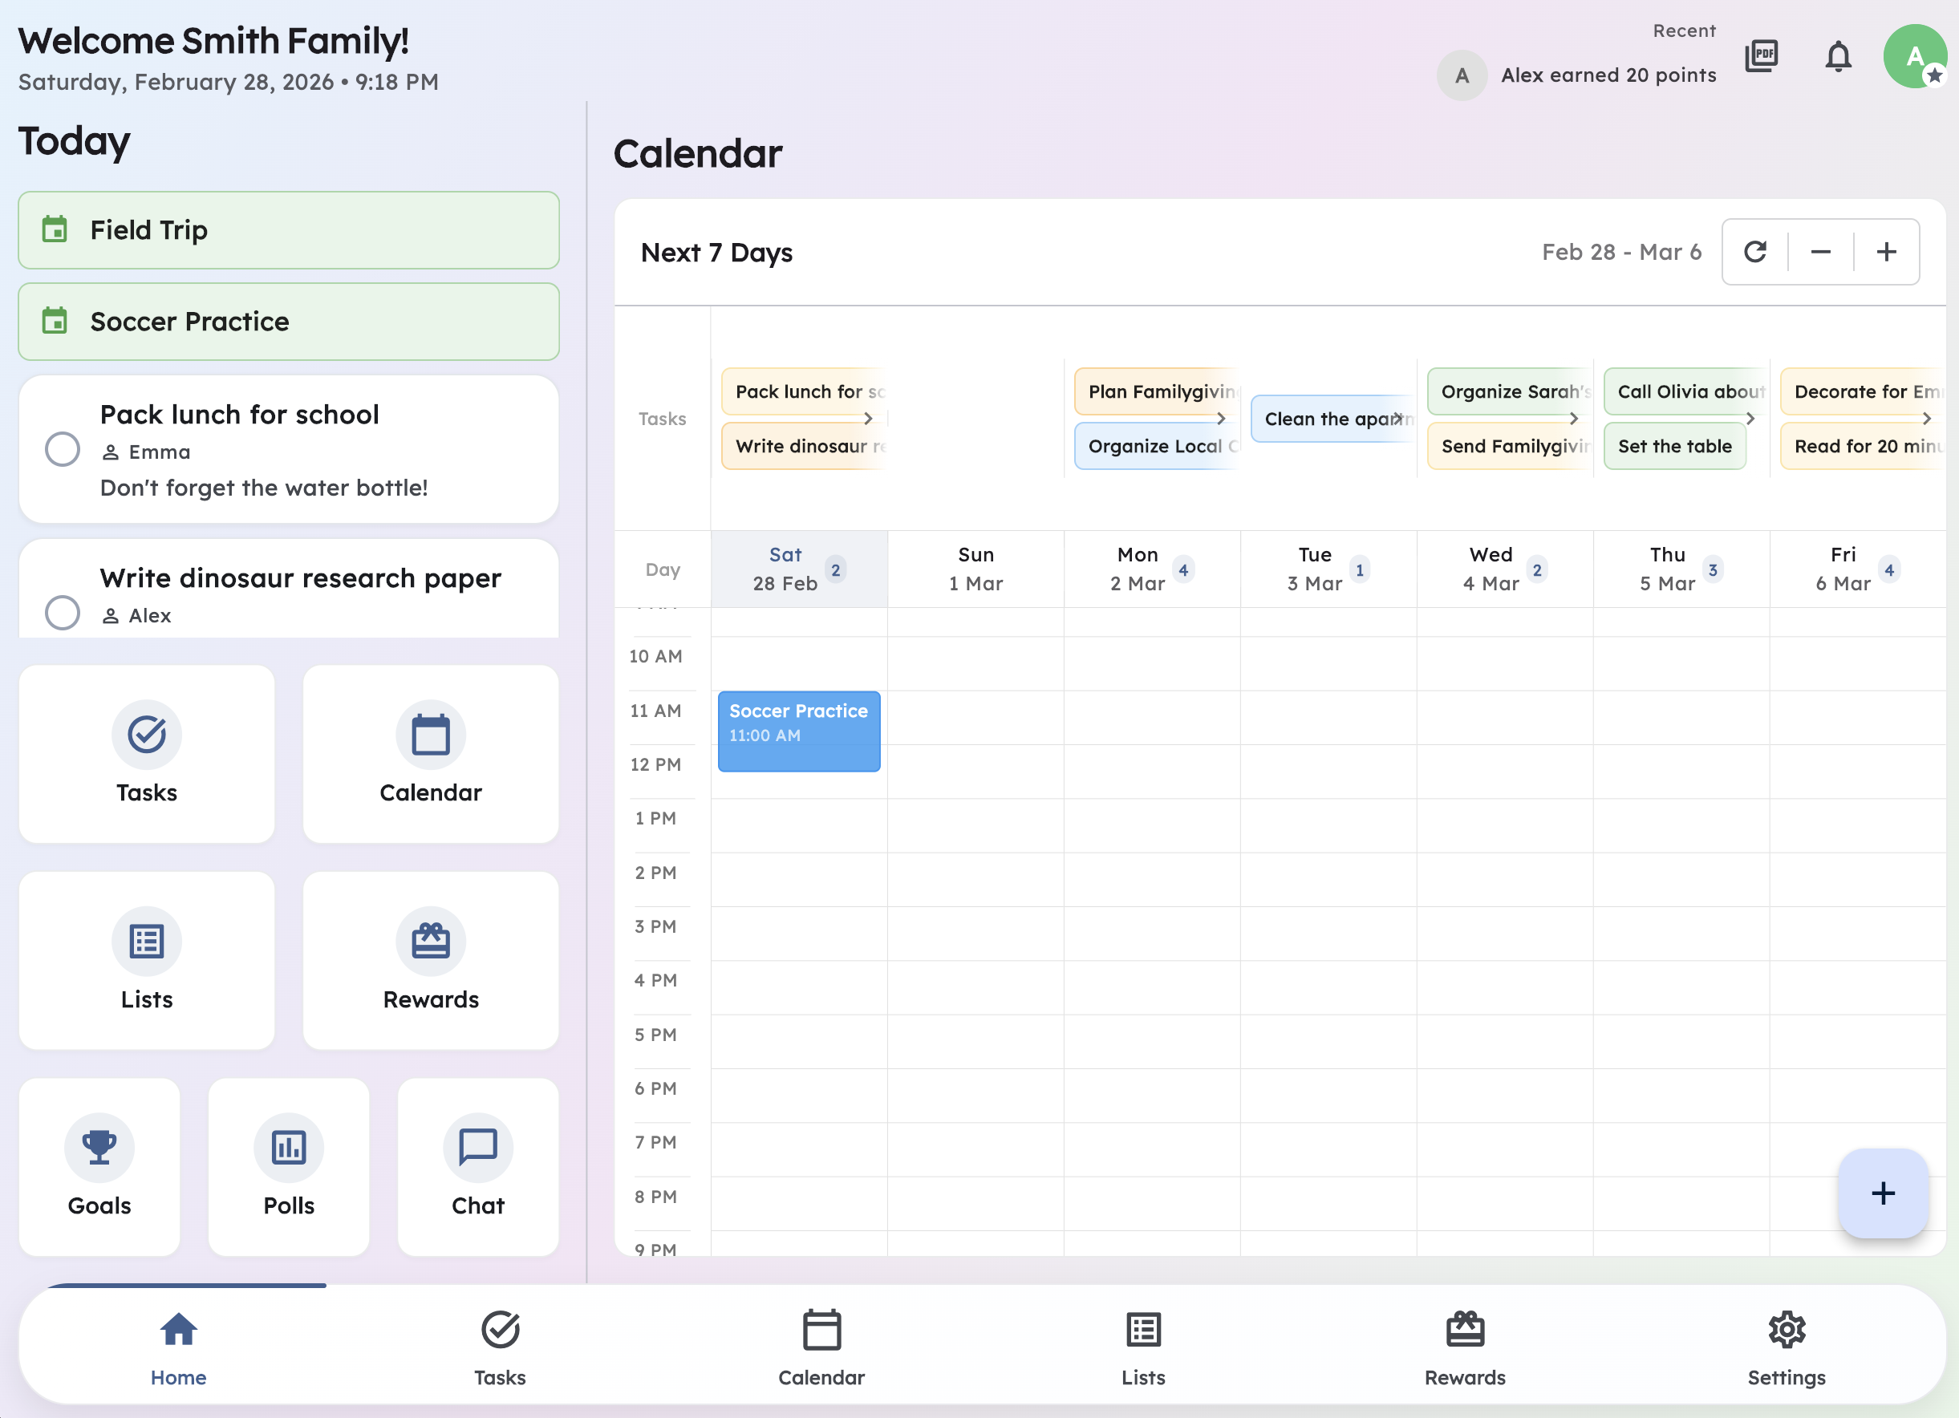Mark 'Pack lunch for school' as complete

[61, 448]
